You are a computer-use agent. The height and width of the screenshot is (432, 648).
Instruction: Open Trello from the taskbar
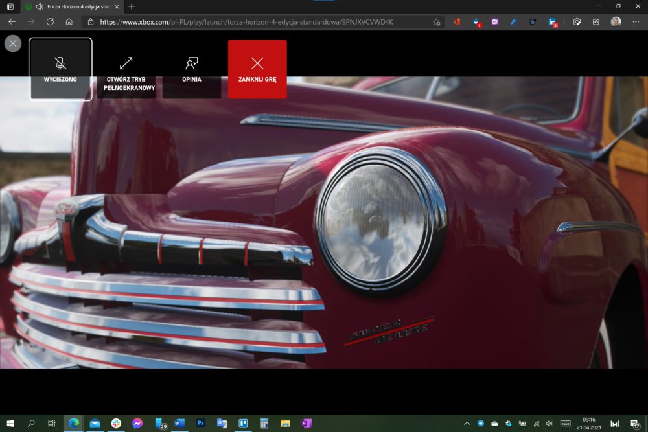(243, 424)
